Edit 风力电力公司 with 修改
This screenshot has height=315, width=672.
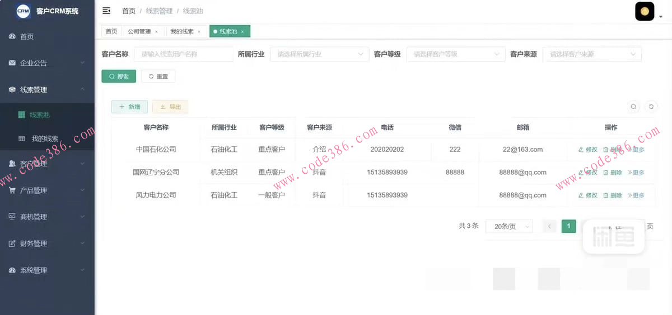tap(587, 195)
